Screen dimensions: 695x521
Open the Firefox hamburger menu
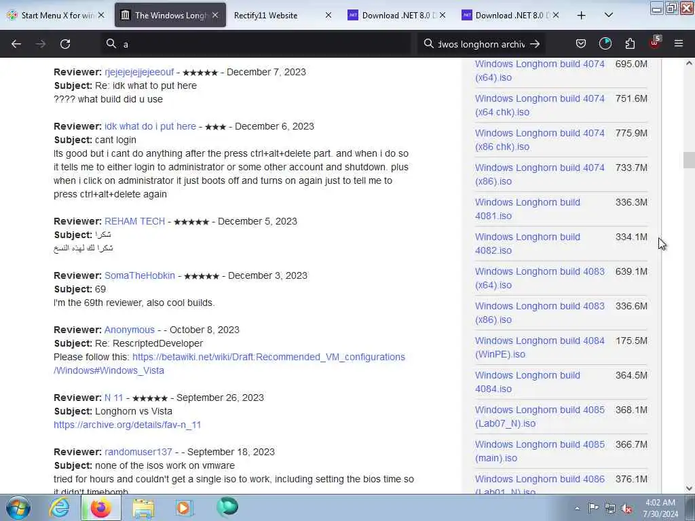click(x=679, y=43)
